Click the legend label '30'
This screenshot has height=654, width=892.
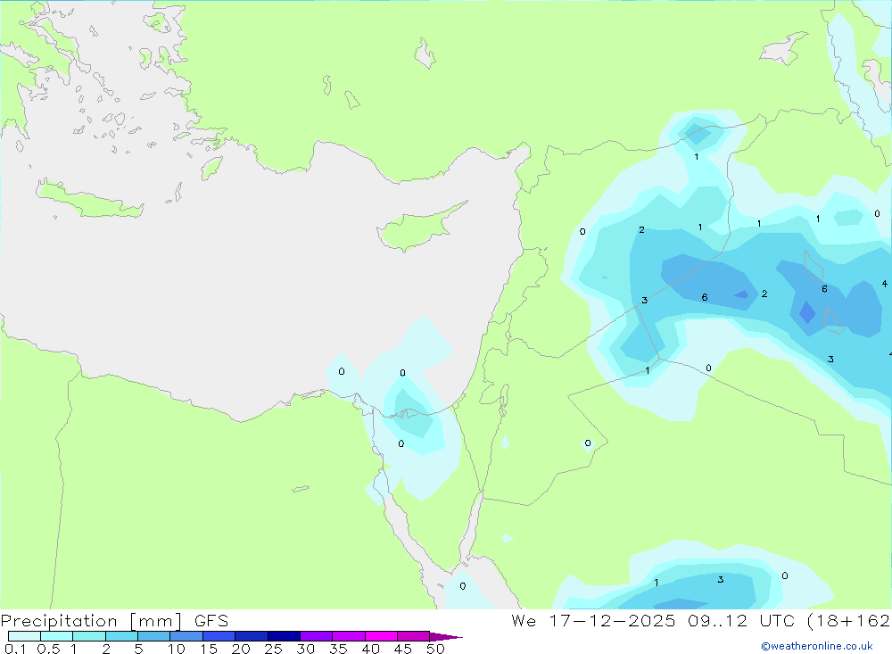(x=305, y=649)
